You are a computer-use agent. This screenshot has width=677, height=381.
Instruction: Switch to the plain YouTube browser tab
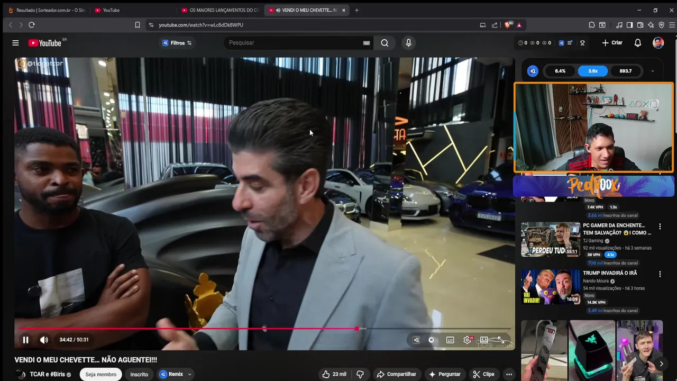[132, 10]
